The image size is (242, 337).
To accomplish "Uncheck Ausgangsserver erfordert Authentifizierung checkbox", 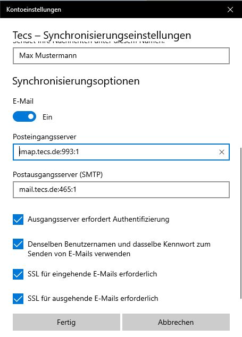I will tap(18, 220).
